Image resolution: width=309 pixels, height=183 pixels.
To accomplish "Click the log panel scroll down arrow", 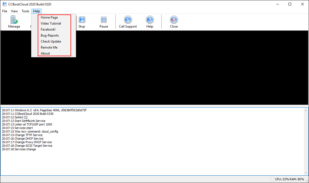I will coord(306,173).
